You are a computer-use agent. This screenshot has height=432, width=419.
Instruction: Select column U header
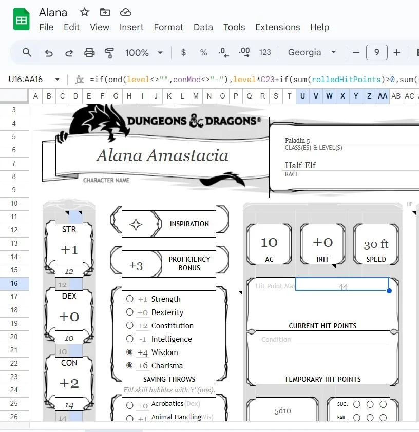[x=302, y=96]
